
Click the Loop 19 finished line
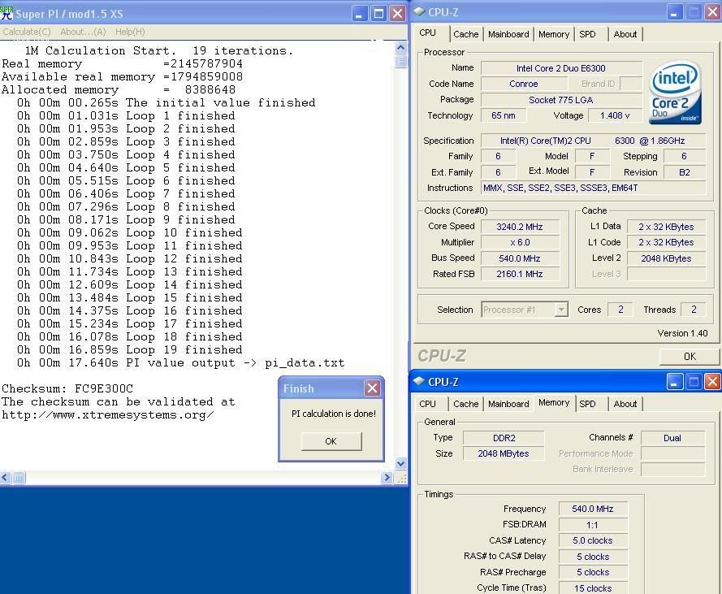pos(130,349)
